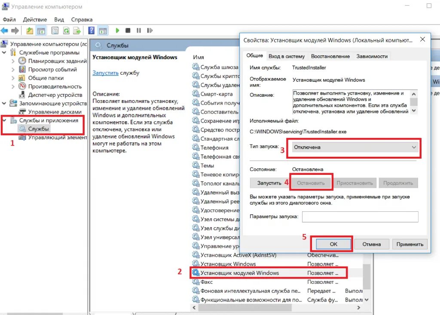Click services list horizontal scrollbar left arrow
Viewport: 440px width, 315px height.
coord(194,308)
